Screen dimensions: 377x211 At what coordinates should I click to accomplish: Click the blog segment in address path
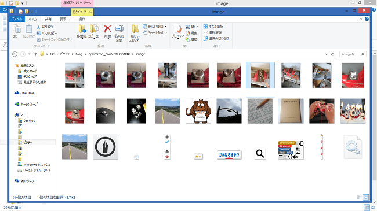(x=79, y=54)
